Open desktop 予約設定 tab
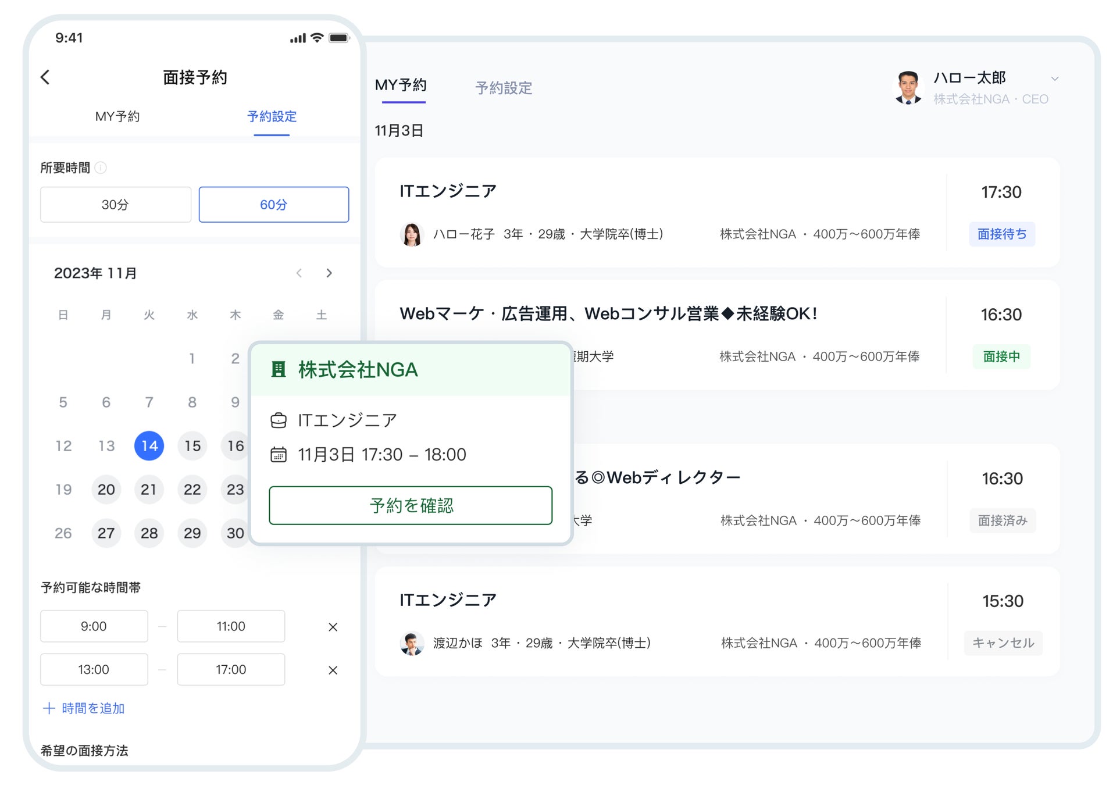The width and height of the screenshot is (1120, 785). [504, 88]
